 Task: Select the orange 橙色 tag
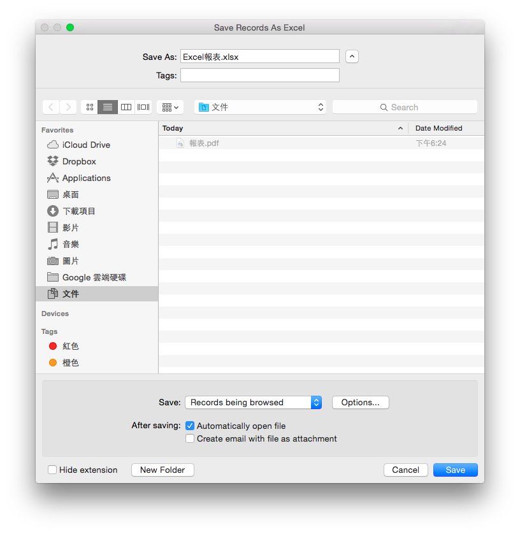97,363
